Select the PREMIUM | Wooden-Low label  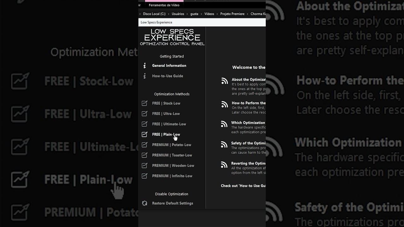pyautogui.click(x=173, y=166)
